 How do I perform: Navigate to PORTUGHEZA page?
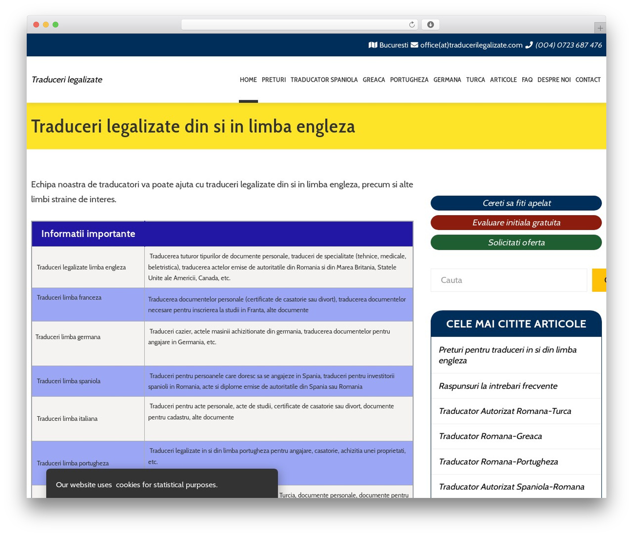point(409,80)
